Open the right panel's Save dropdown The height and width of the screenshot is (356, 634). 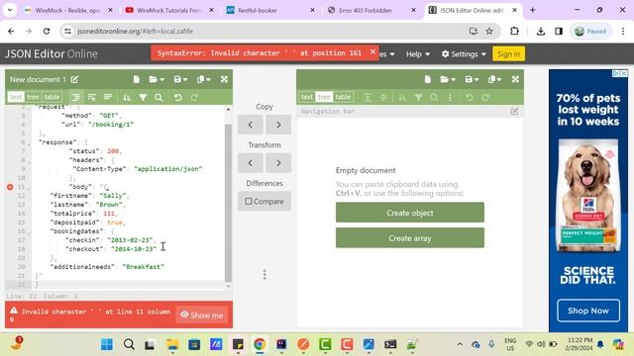(472, 79)
